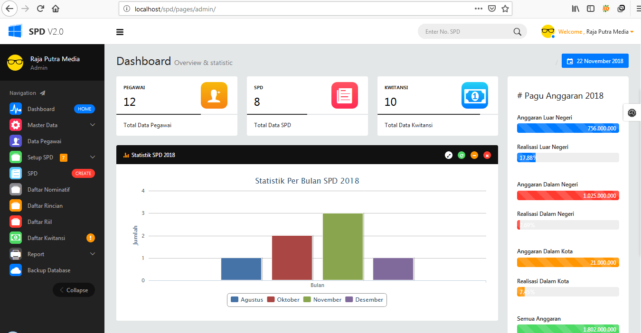This screenshot has width=641, height=333.
Task: Toggle the Agustus legend series
Action: tap(247, 300)
